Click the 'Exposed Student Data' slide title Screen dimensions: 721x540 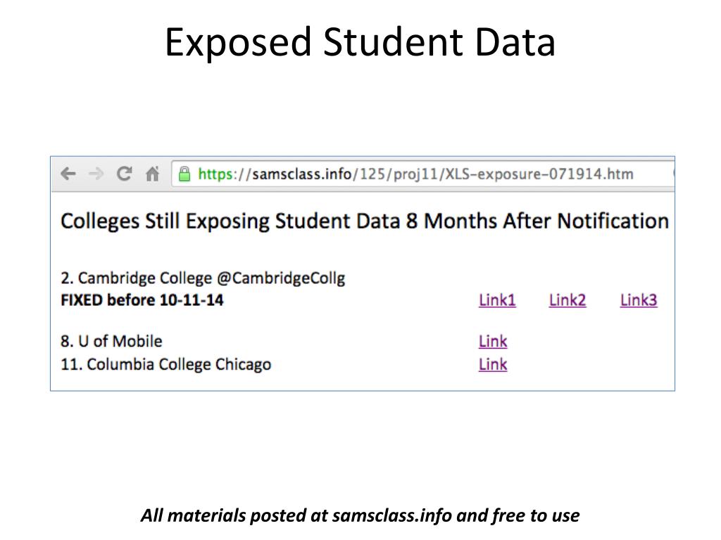point(360,42)
